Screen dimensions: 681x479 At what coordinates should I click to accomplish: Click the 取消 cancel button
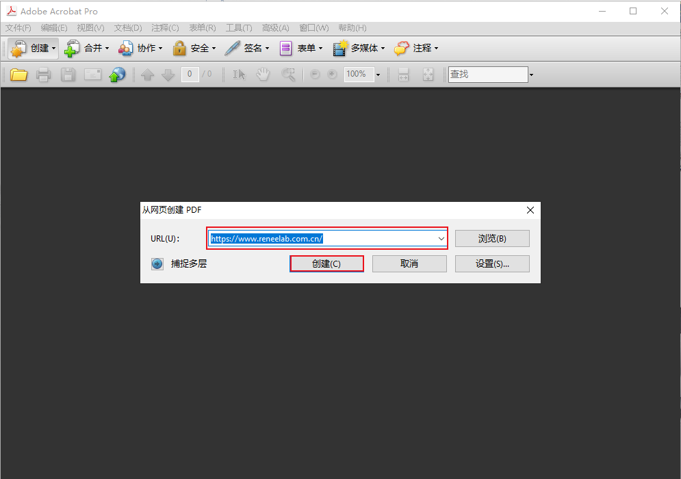click(x=409, y=263)
